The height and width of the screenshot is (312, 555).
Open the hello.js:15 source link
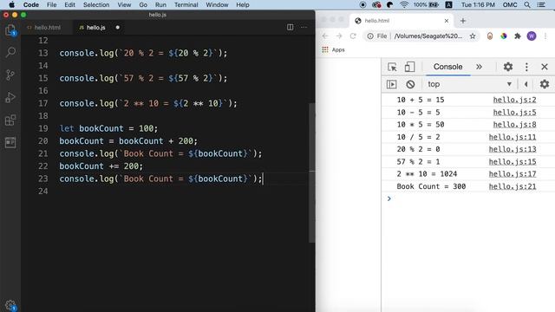point(513,162)
